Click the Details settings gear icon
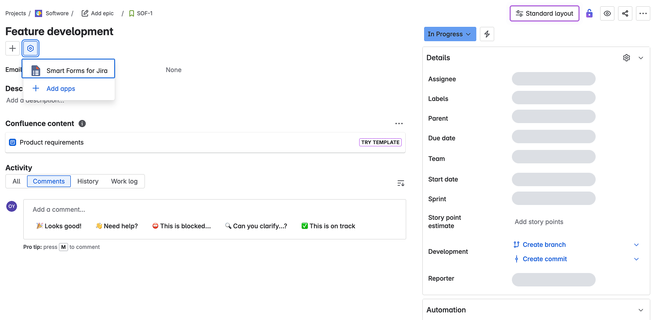The width and height of the screenshot is (657, 320). [627, 58]
